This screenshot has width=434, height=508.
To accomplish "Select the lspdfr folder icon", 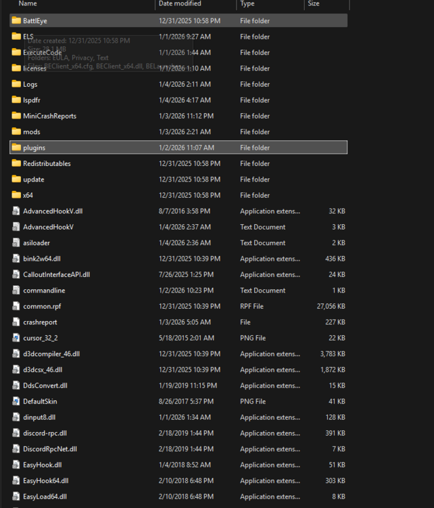I will (x=16, y=100).
